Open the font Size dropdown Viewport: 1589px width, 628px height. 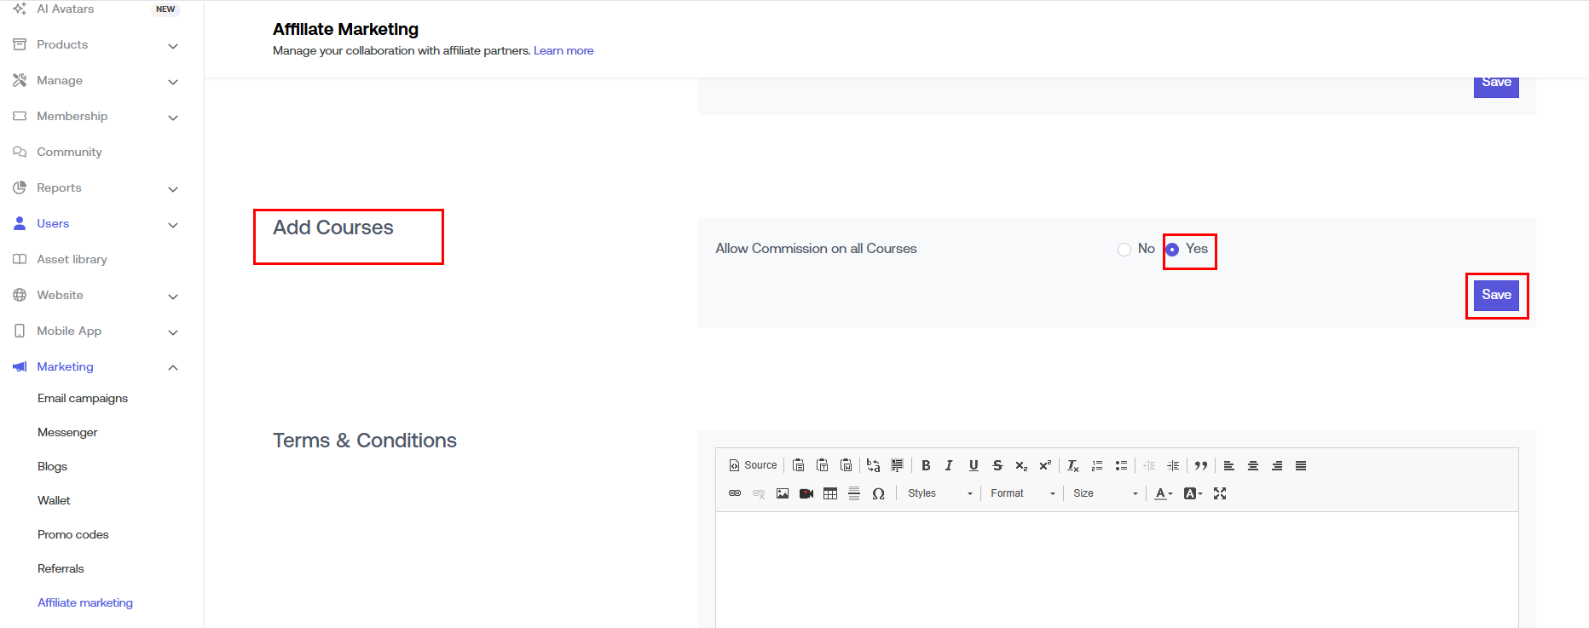(1105, 493)
